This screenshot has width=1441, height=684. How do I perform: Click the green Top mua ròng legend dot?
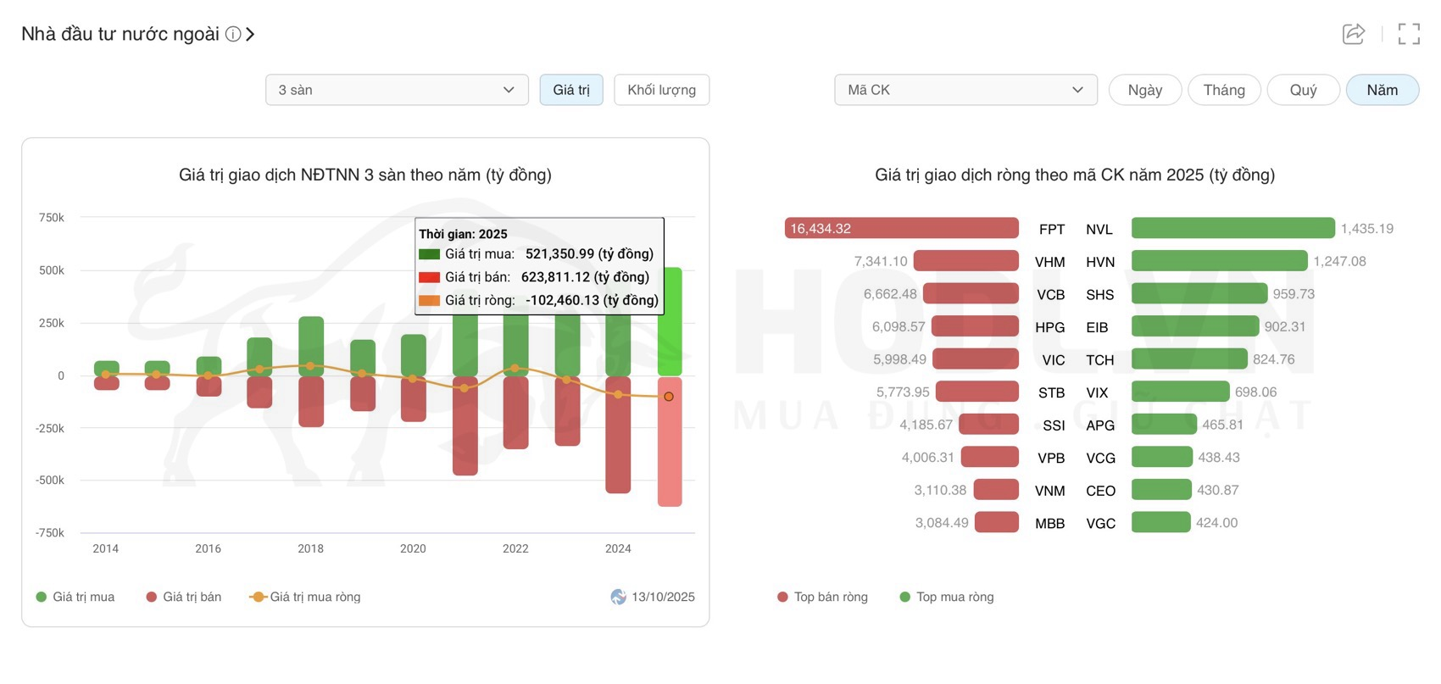pos(905,597)
